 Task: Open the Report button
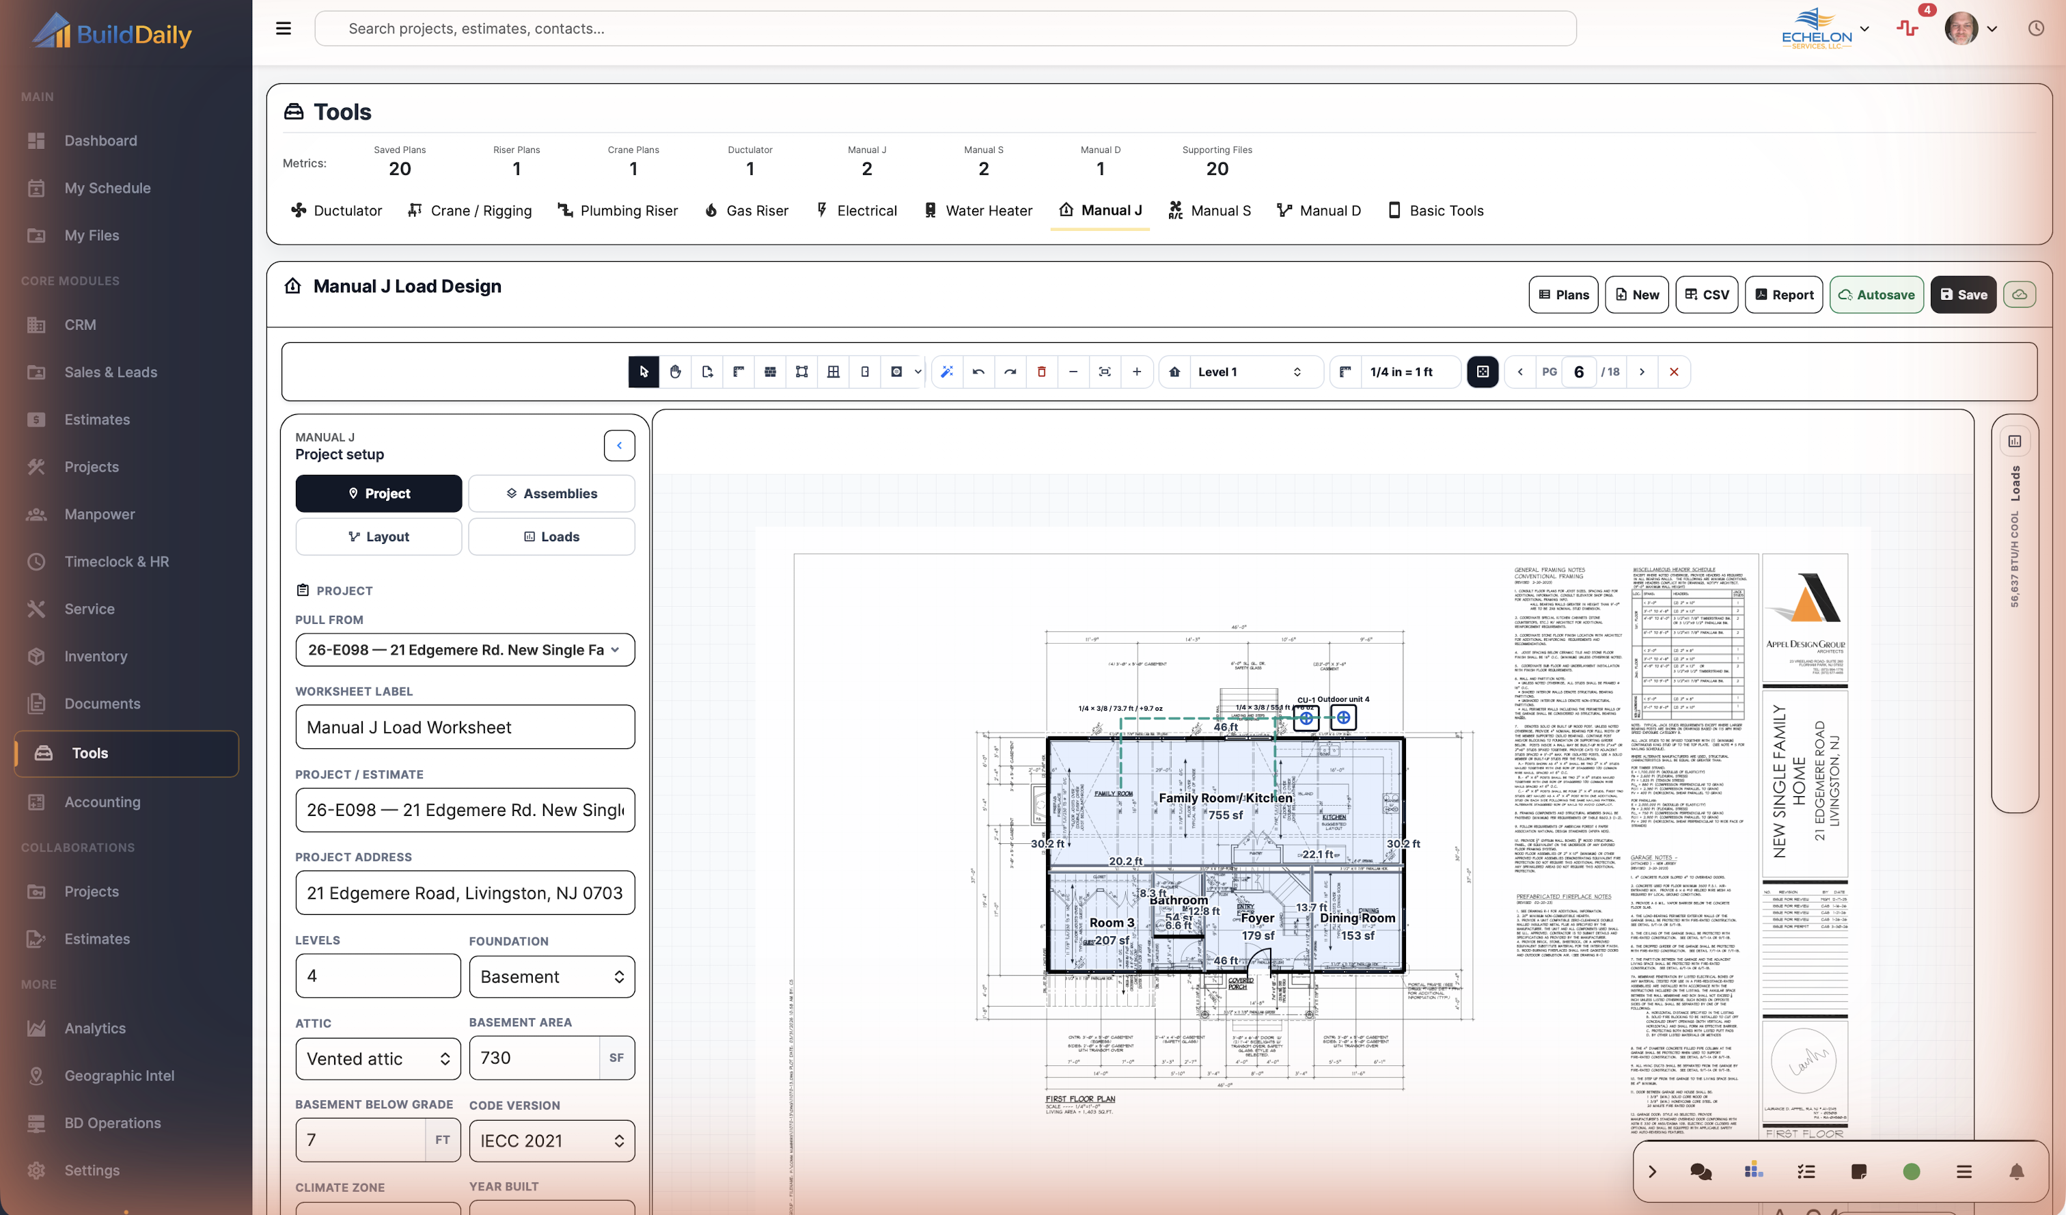1784,295
